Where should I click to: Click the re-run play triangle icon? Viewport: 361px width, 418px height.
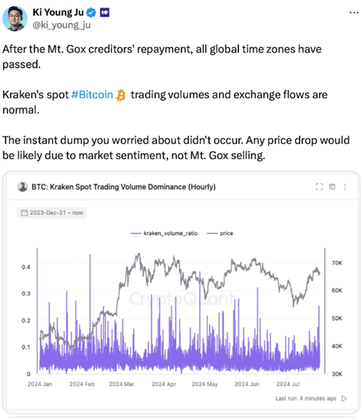coord(344,398)
